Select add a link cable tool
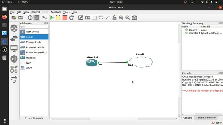 [x=14, y=80]
